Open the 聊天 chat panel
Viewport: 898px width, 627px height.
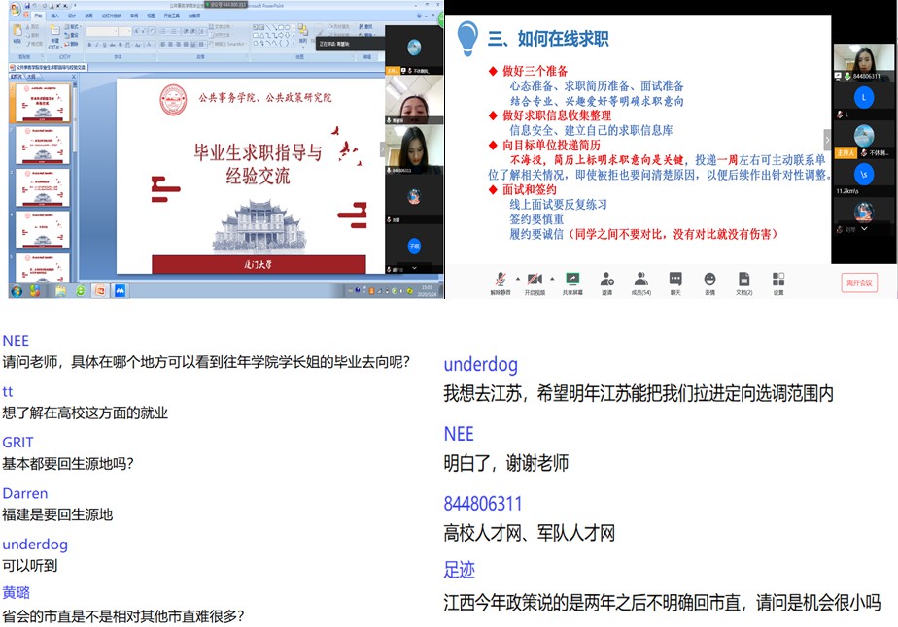click(x=675, y=280)
